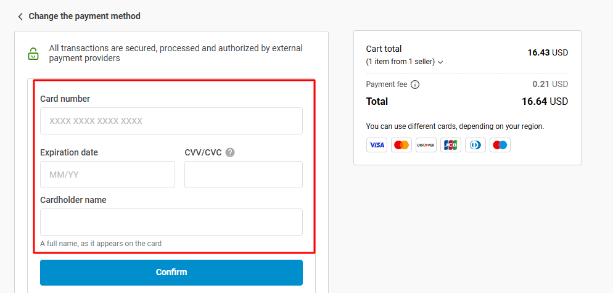Focus the CVV/CVC input field
This screenshot has height=293, width=613.
(244, 175)
